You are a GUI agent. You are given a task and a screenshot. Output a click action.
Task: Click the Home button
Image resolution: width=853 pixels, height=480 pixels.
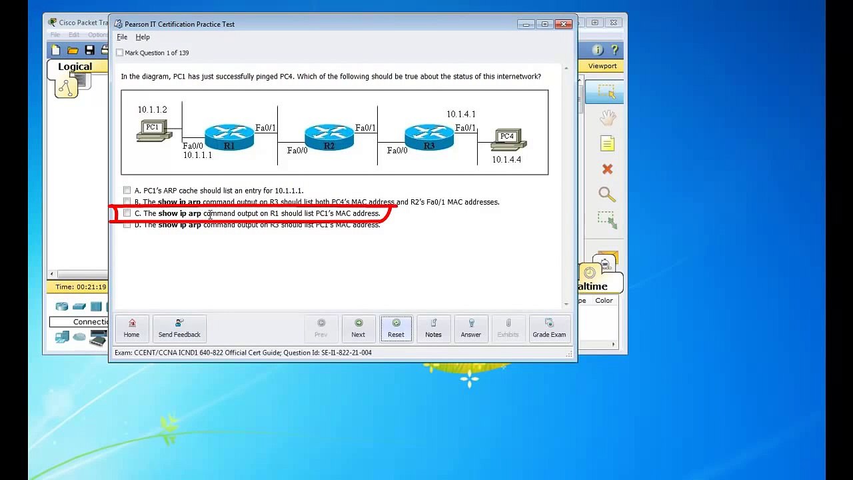click(x=131, y=328)
